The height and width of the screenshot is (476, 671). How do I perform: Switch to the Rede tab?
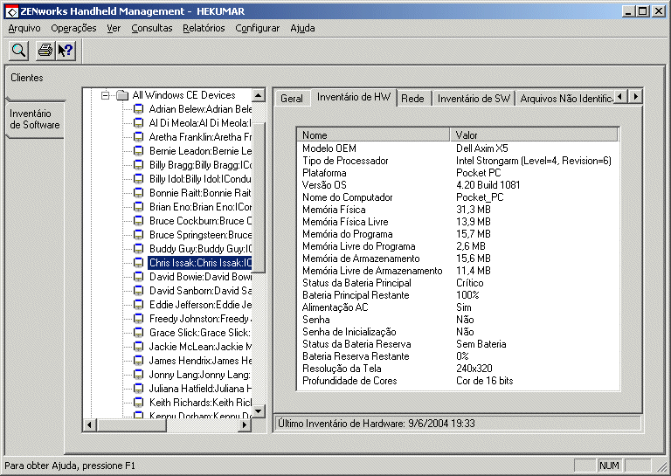coord(413,99)
